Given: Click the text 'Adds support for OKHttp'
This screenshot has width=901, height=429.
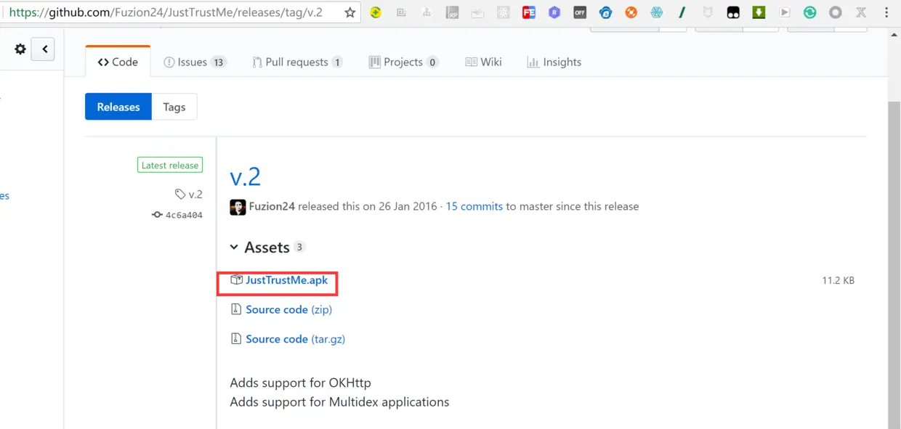Looking at the screenshot, I should (x=300, y=383).
